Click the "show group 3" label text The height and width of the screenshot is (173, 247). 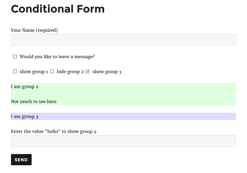107,72
